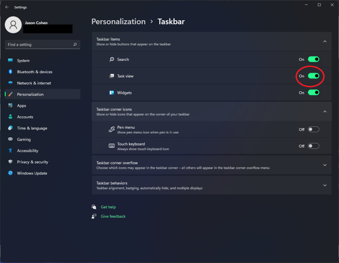Expand the Taskbar behaviors section

point(325,185)
